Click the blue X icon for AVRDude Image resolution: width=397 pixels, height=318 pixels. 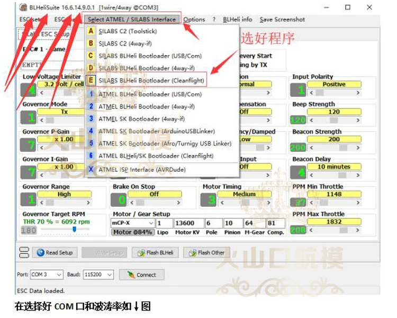click(91, 169)
